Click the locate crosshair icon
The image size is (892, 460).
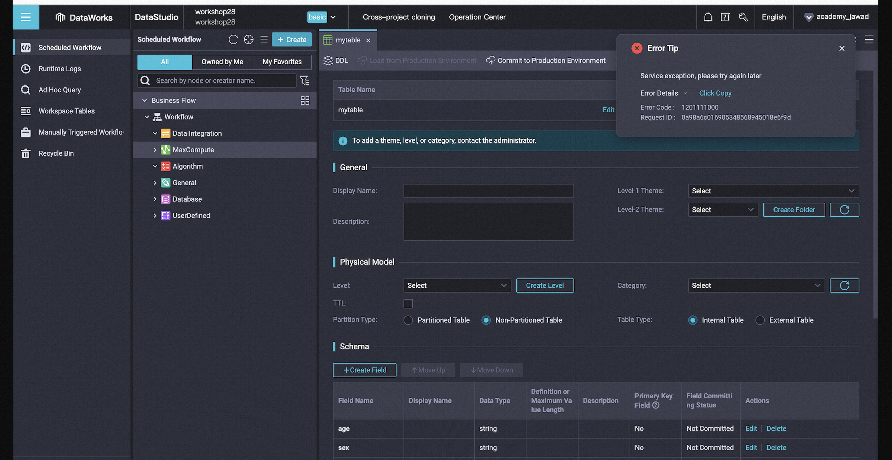click(x=249, y=40)
